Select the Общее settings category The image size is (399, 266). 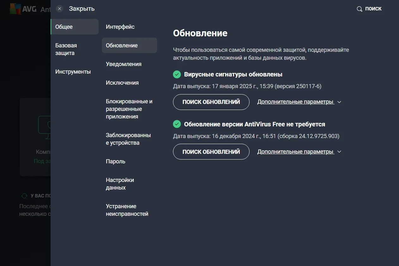64,27
